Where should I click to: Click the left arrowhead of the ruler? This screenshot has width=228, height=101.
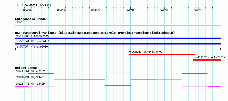pyautogui.click(x=16, y=8)
